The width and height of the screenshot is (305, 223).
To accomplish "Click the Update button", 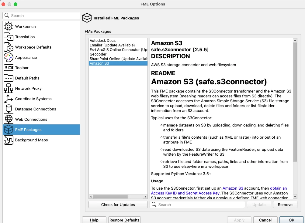I will pos(259,204).
